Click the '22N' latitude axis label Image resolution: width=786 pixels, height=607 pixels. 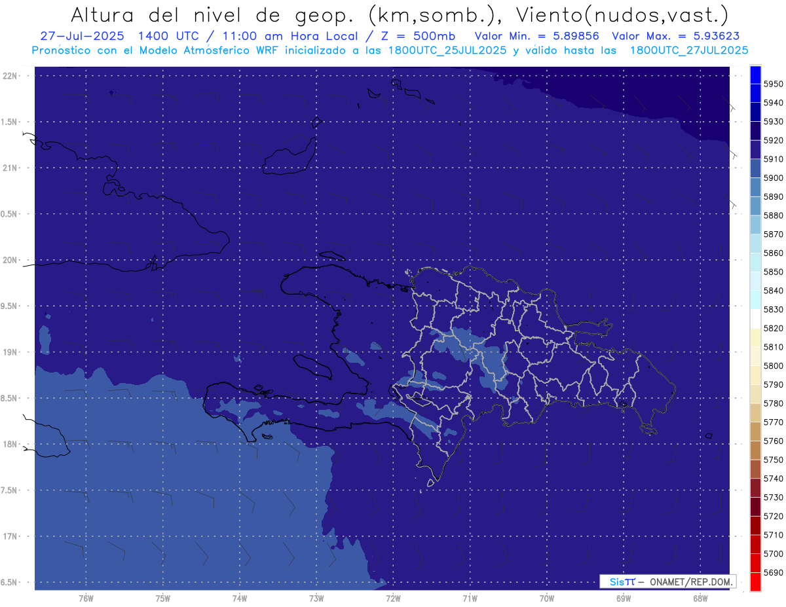pos(11,75)
